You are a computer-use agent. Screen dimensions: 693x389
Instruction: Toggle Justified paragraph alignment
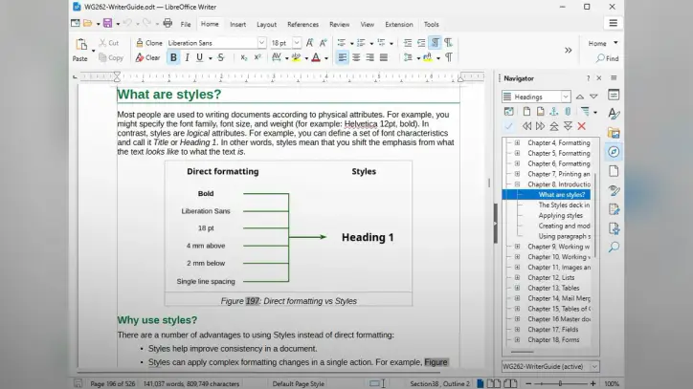[384, 57]
